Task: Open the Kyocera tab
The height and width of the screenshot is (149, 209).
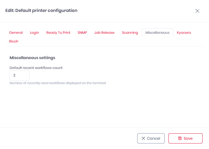Action: [184, 33]
